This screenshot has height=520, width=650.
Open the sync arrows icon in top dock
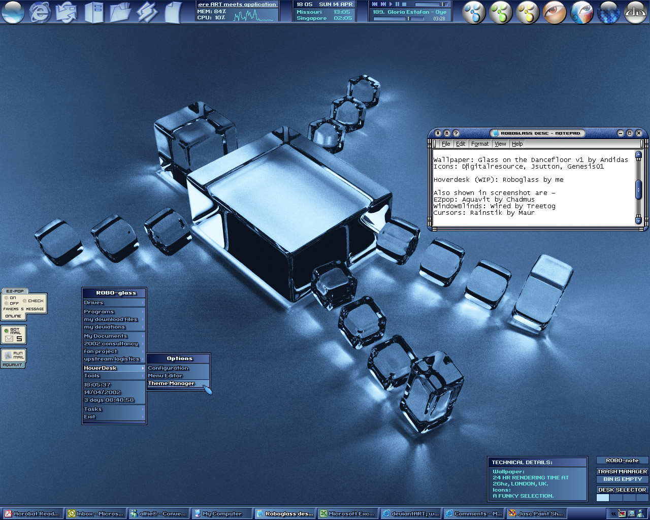click(67, 12)
